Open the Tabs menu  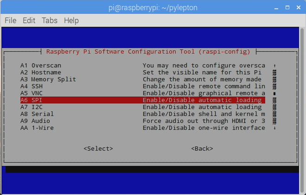point(50,20)
